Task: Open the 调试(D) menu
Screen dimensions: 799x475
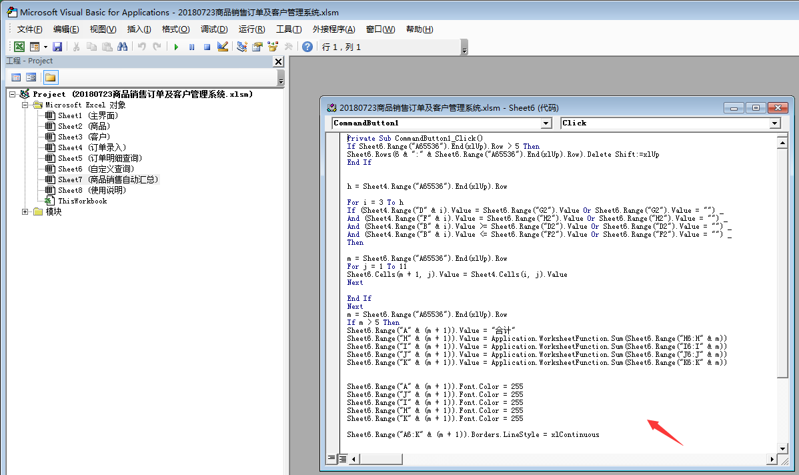Action: [214, 29]
